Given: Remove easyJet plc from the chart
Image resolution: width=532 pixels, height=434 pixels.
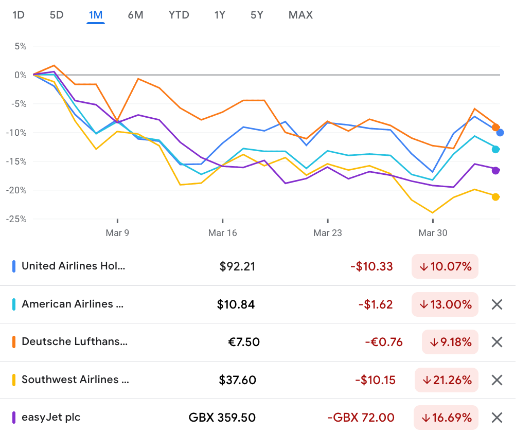Looking at the screenshot, I should click(497, 418).
